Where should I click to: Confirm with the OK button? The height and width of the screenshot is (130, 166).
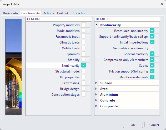click(133, 125)
